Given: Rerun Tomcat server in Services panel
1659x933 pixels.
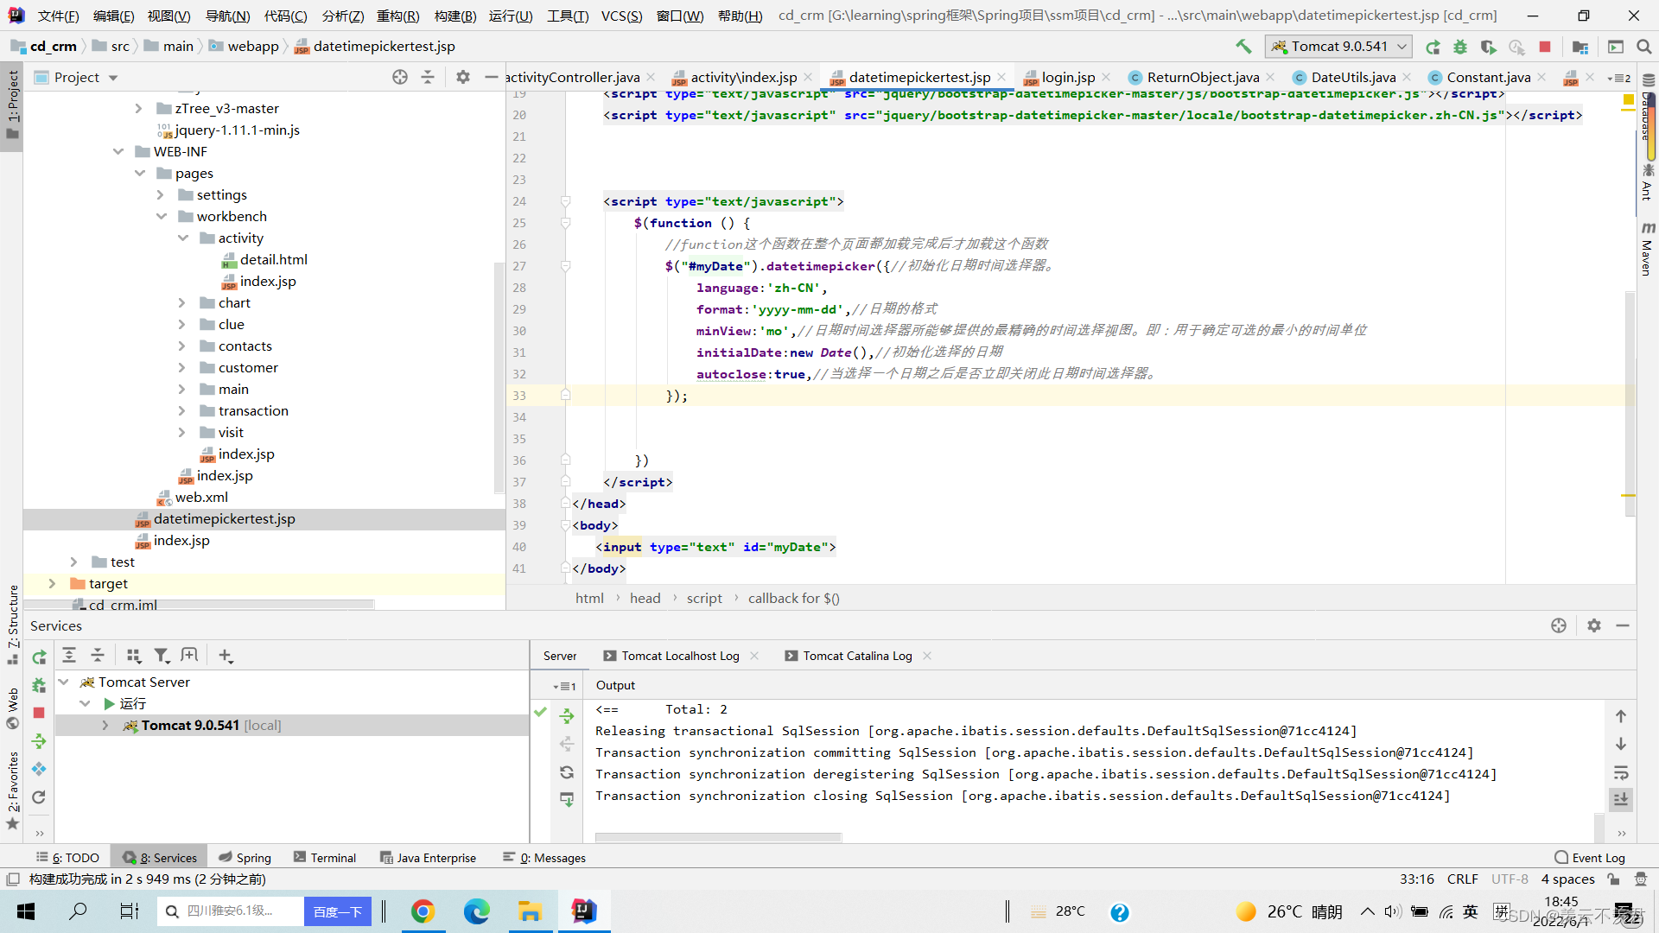Looking at the screenshot, I should tap(39, 657).
